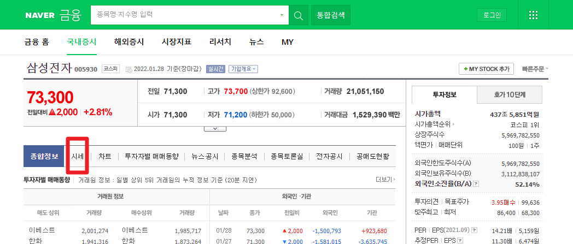Click the 고가 value 73,700
The image size is (573, 244).
point(236,92)
